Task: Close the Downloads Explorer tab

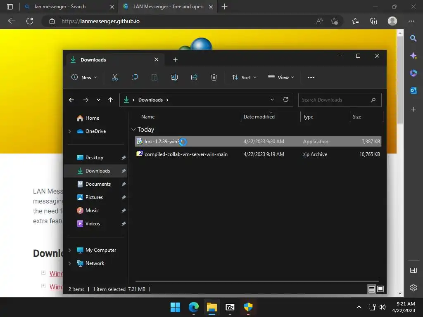Action: point(156,59)
